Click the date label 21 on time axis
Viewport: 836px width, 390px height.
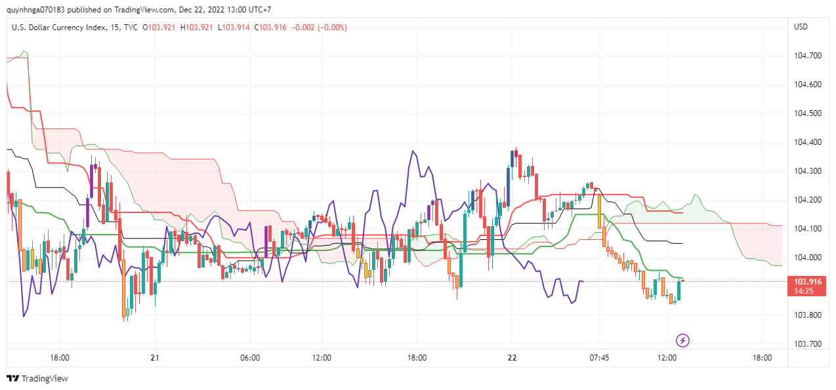pyautogui.click(x=155, y=358)
